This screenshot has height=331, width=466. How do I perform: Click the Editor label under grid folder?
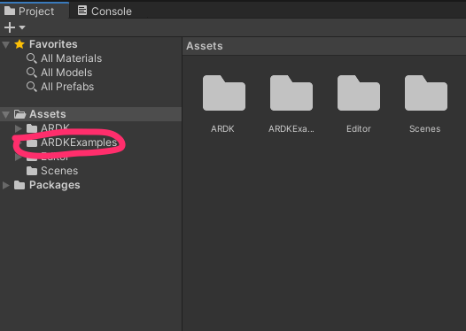(359, 129)
